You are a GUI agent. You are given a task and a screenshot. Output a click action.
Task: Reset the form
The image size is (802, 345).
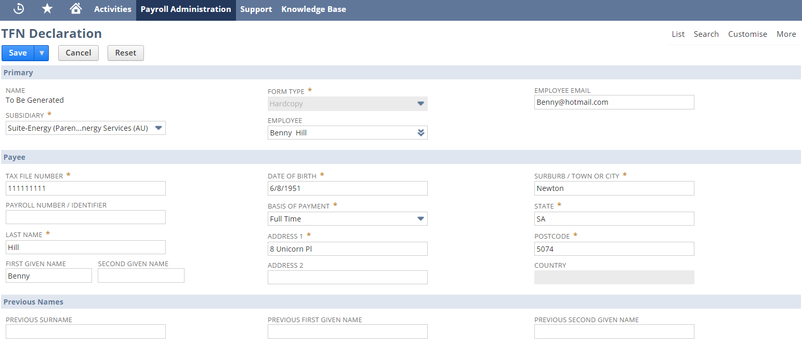point(125,52)
